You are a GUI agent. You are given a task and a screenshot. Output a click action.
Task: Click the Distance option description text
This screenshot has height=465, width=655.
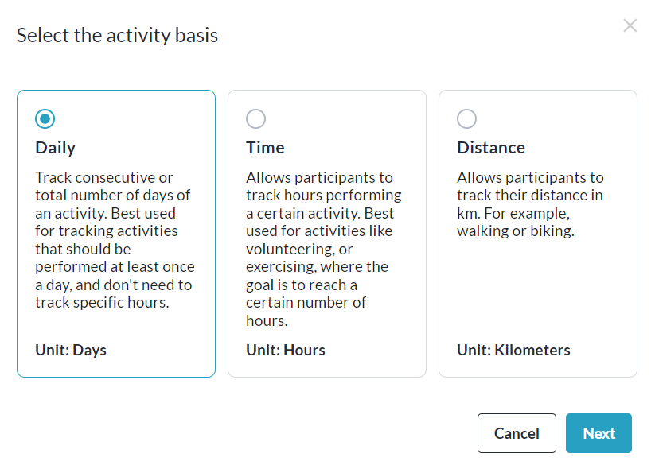[530, 204]
